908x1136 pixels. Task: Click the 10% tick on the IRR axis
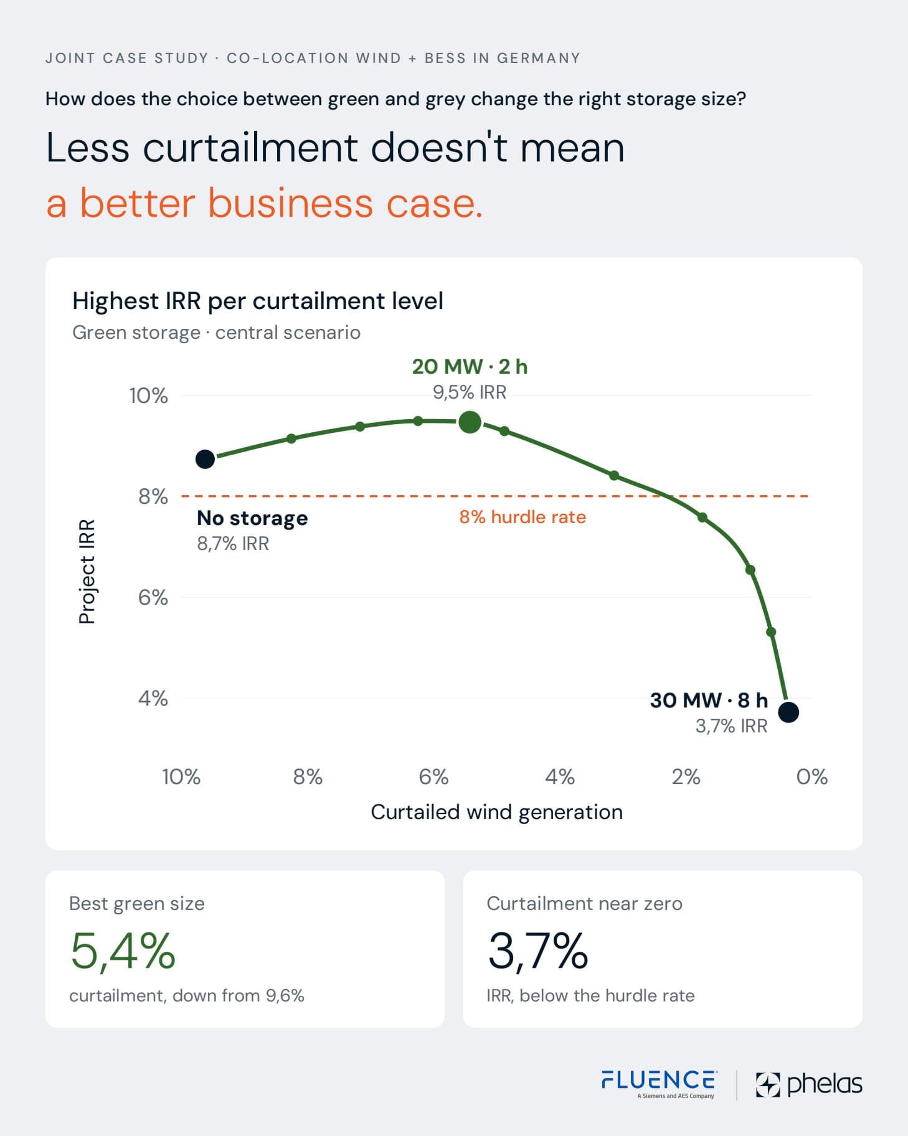click(x=148, y=395)
